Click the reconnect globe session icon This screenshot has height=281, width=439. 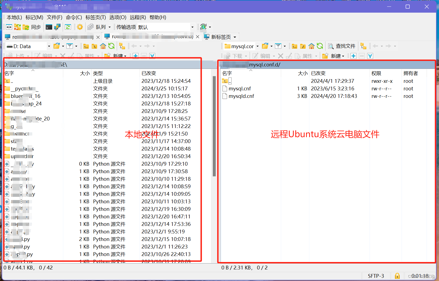click(x=204, y=27)
